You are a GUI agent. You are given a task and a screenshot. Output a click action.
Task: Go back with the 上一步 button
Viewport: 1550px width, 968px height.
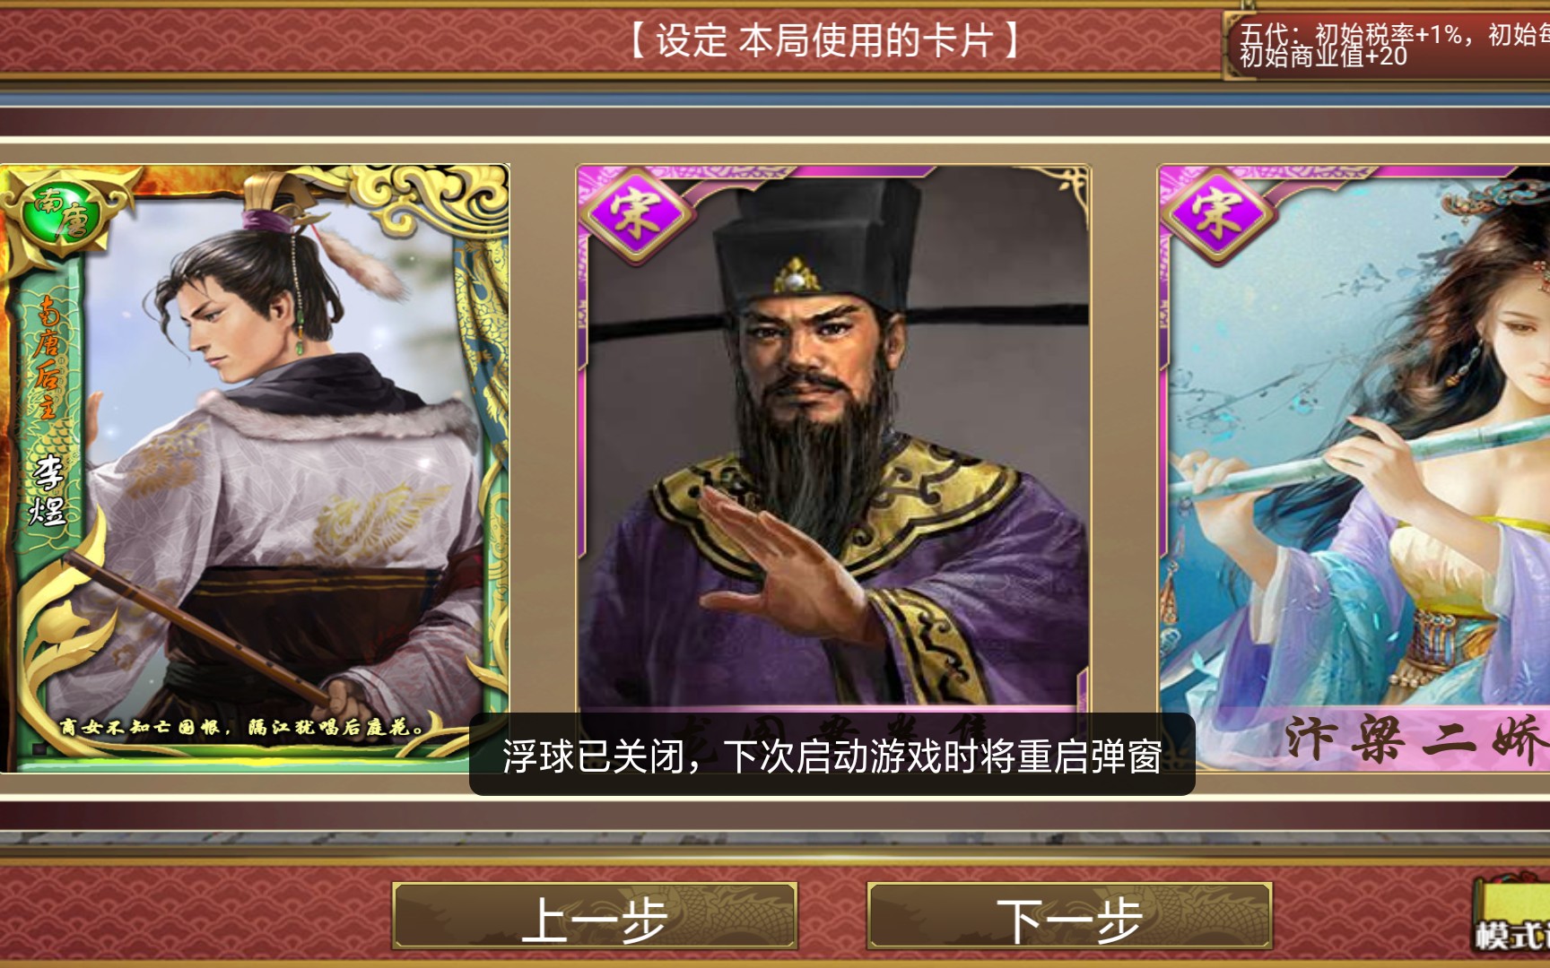point(595,916)
